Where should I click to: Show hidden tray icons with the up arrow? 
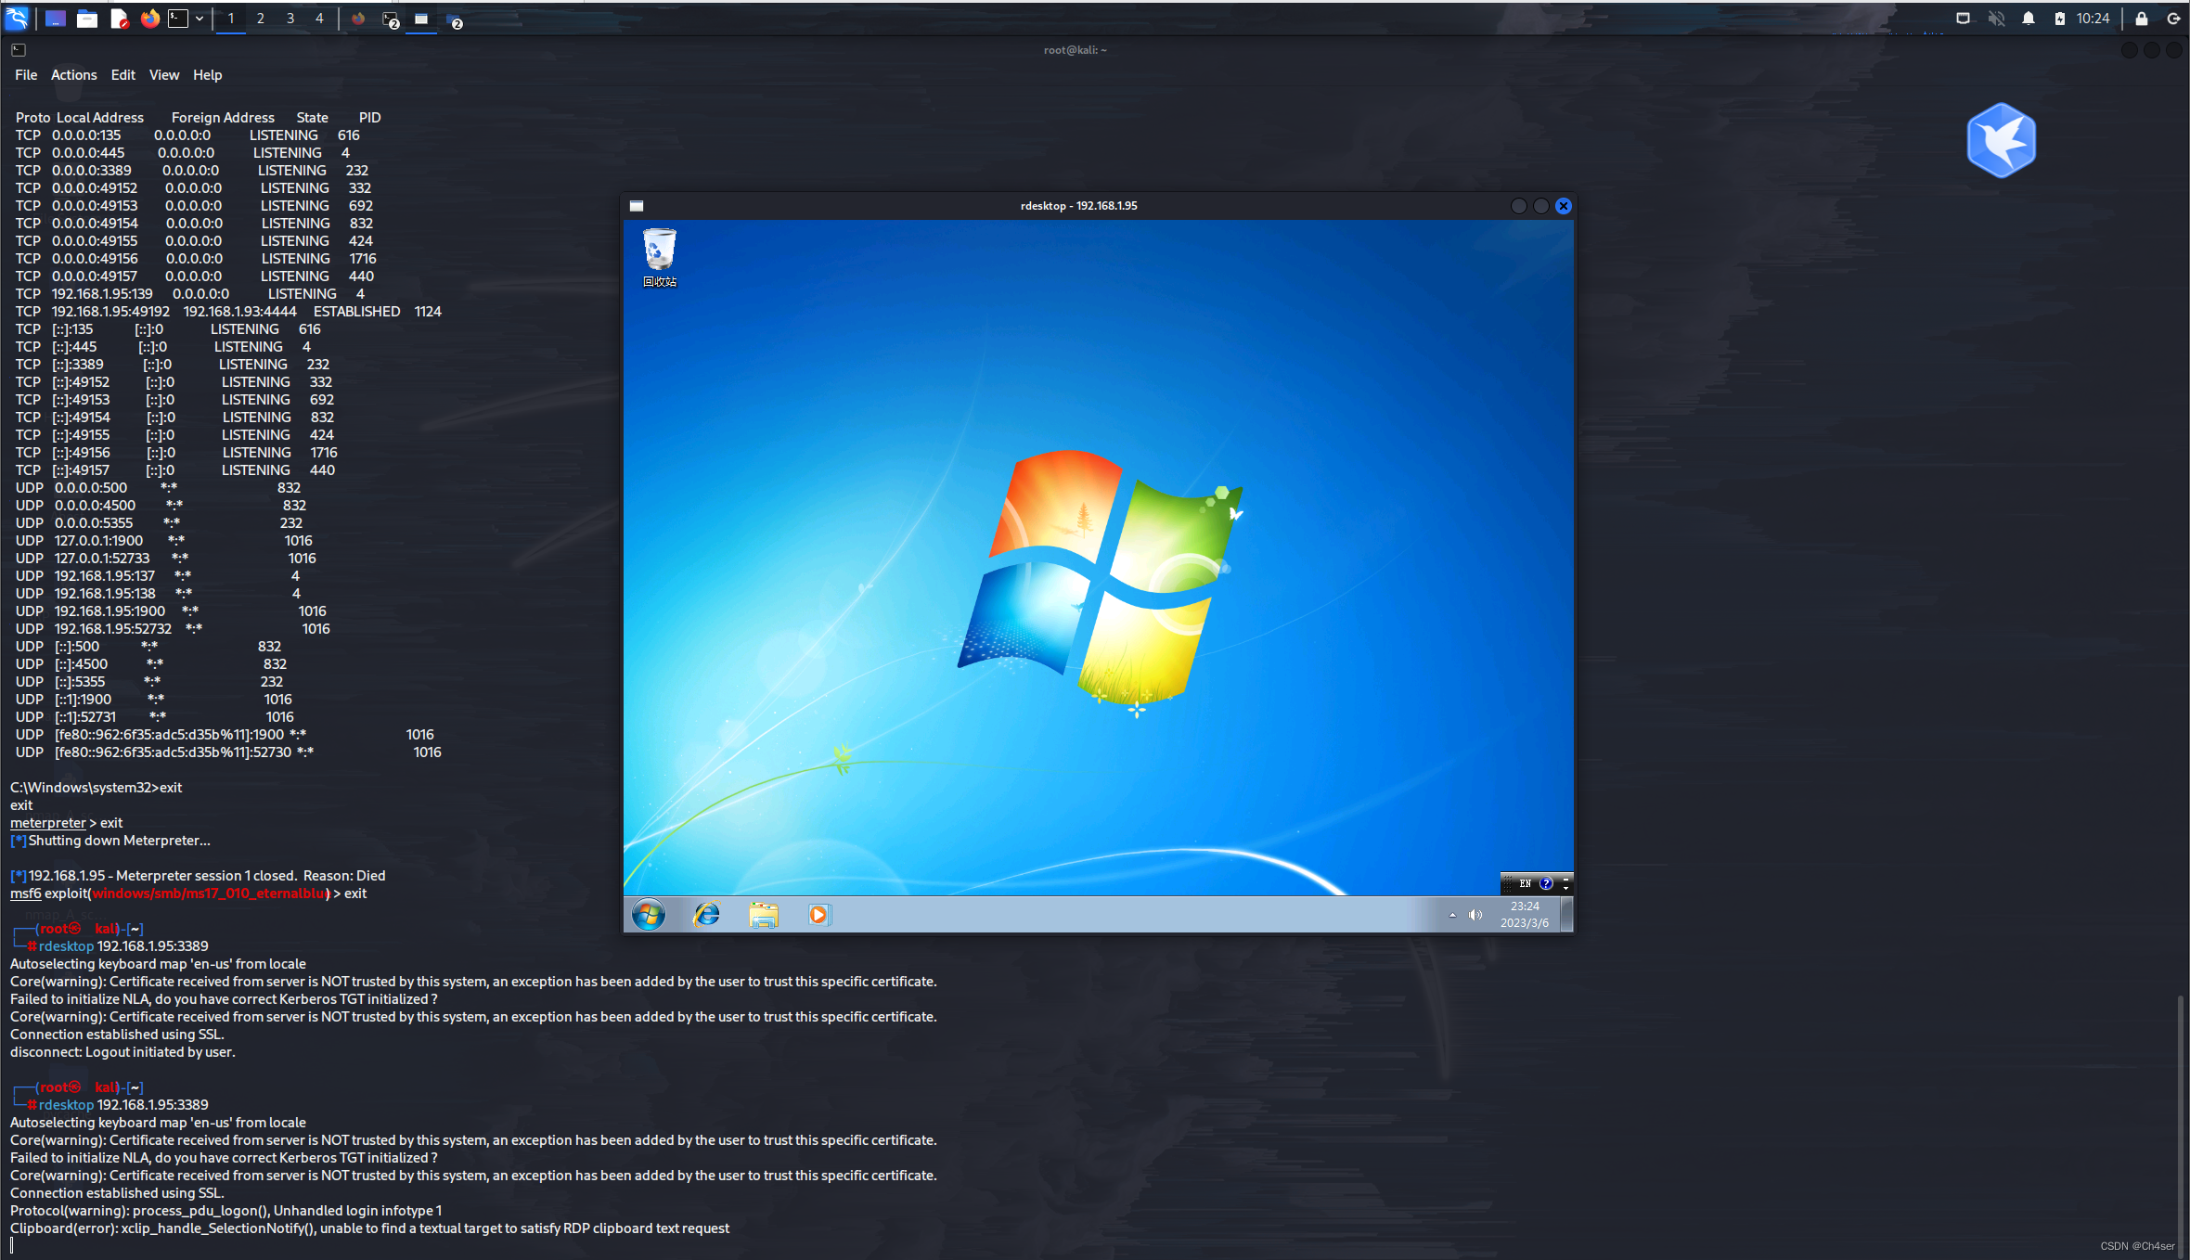(1453, 915)
